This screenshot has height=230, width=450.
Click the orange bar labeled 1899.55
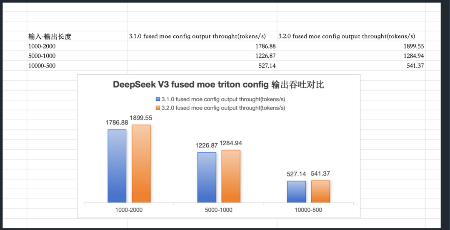pyautogui.click(x=141, y=164)
